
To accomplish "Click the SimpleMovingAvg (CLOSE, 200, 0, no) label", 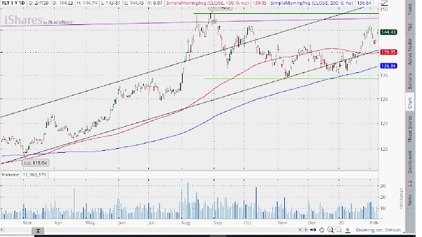I will [x=312, y=3].
